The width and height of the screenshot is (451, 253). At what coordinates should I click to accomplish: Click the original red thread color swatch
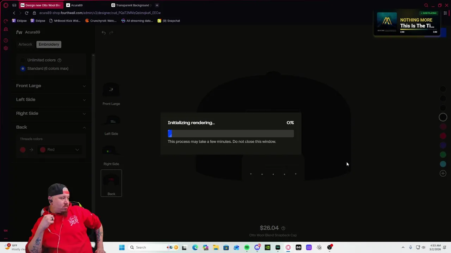pyautogui.click(x=23, y=150)
